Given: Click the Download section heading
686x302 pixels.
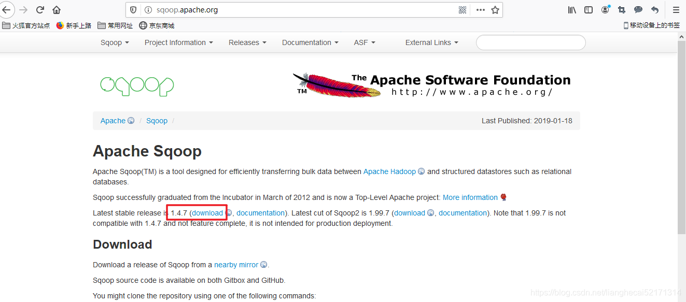Looking at the screenshot, I should [x=122, y=245].
